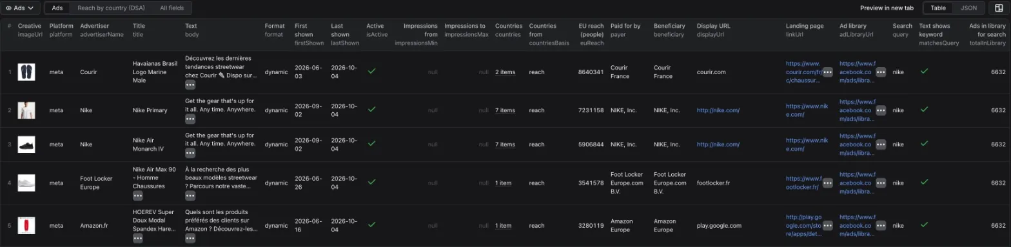Click the Active checkmark in Foot Locker row
Screen dimensions: 1011x247
(371, 183)
